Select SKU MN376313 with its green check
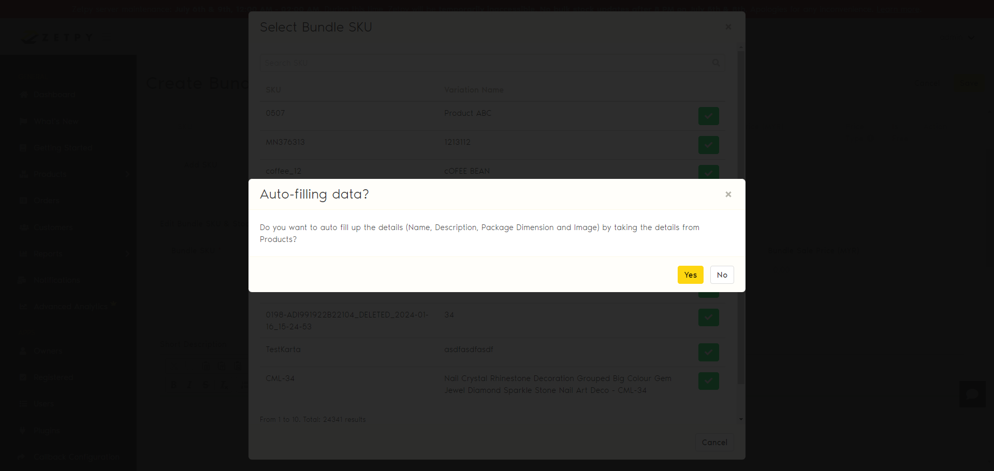 coord(708,145)
